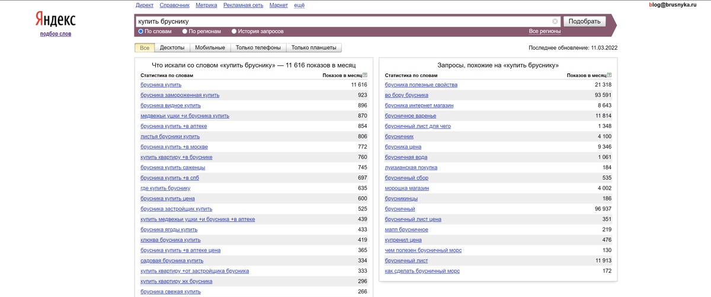Switch to the 'Только телефоны' tab
This screenshot has width=711, height=297.
[258, 48]
